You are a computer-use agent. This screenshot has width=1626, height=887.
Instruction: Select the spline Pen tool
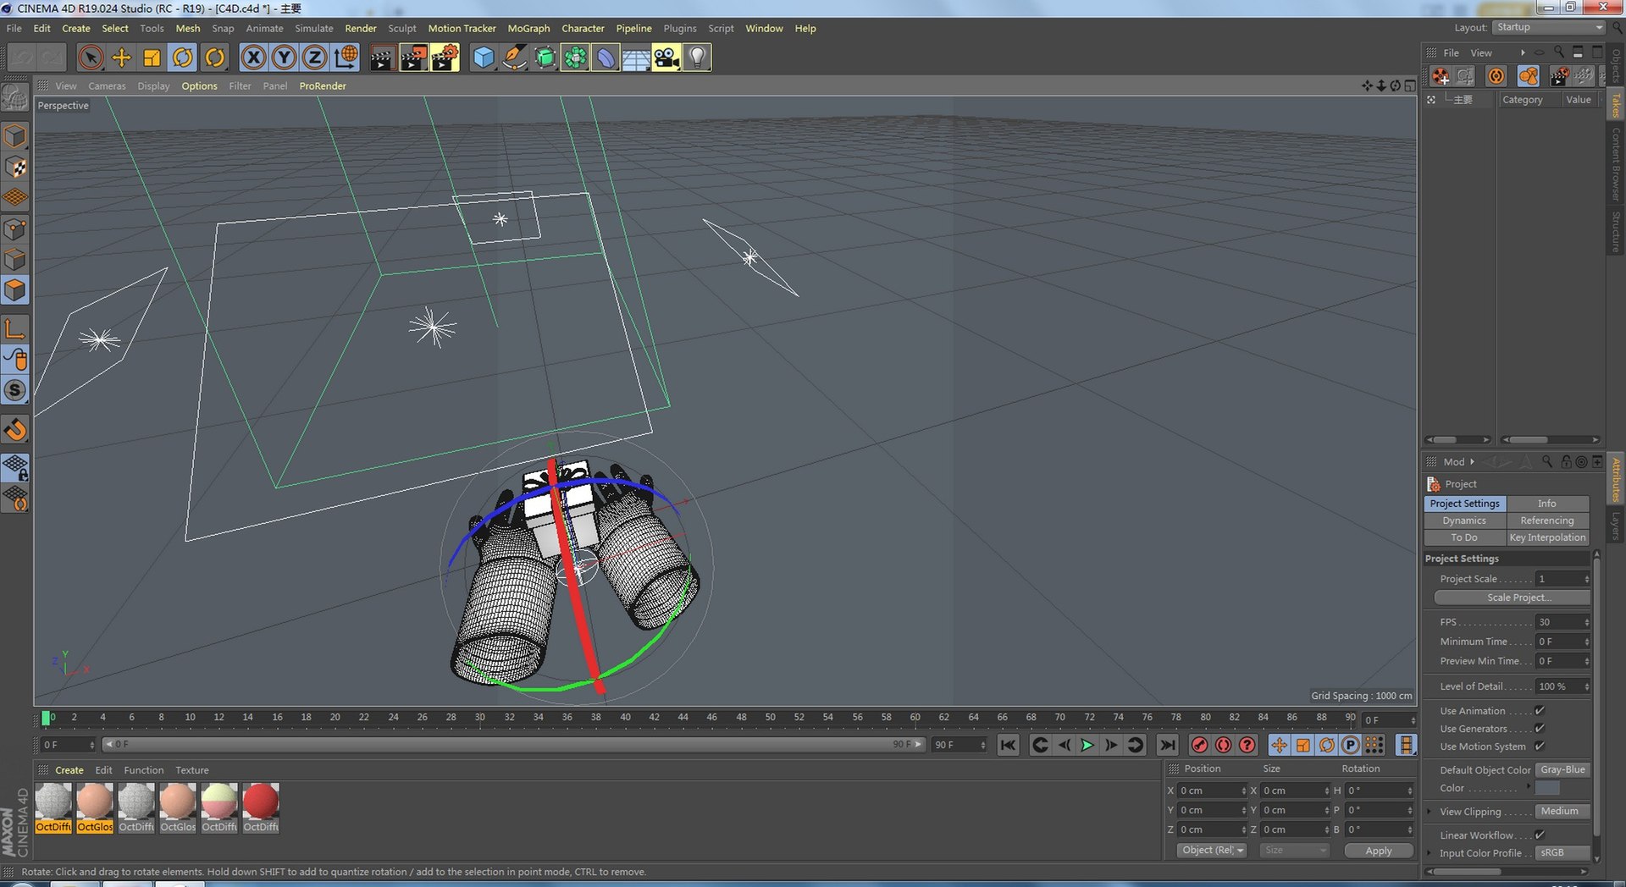click(514, 58)
